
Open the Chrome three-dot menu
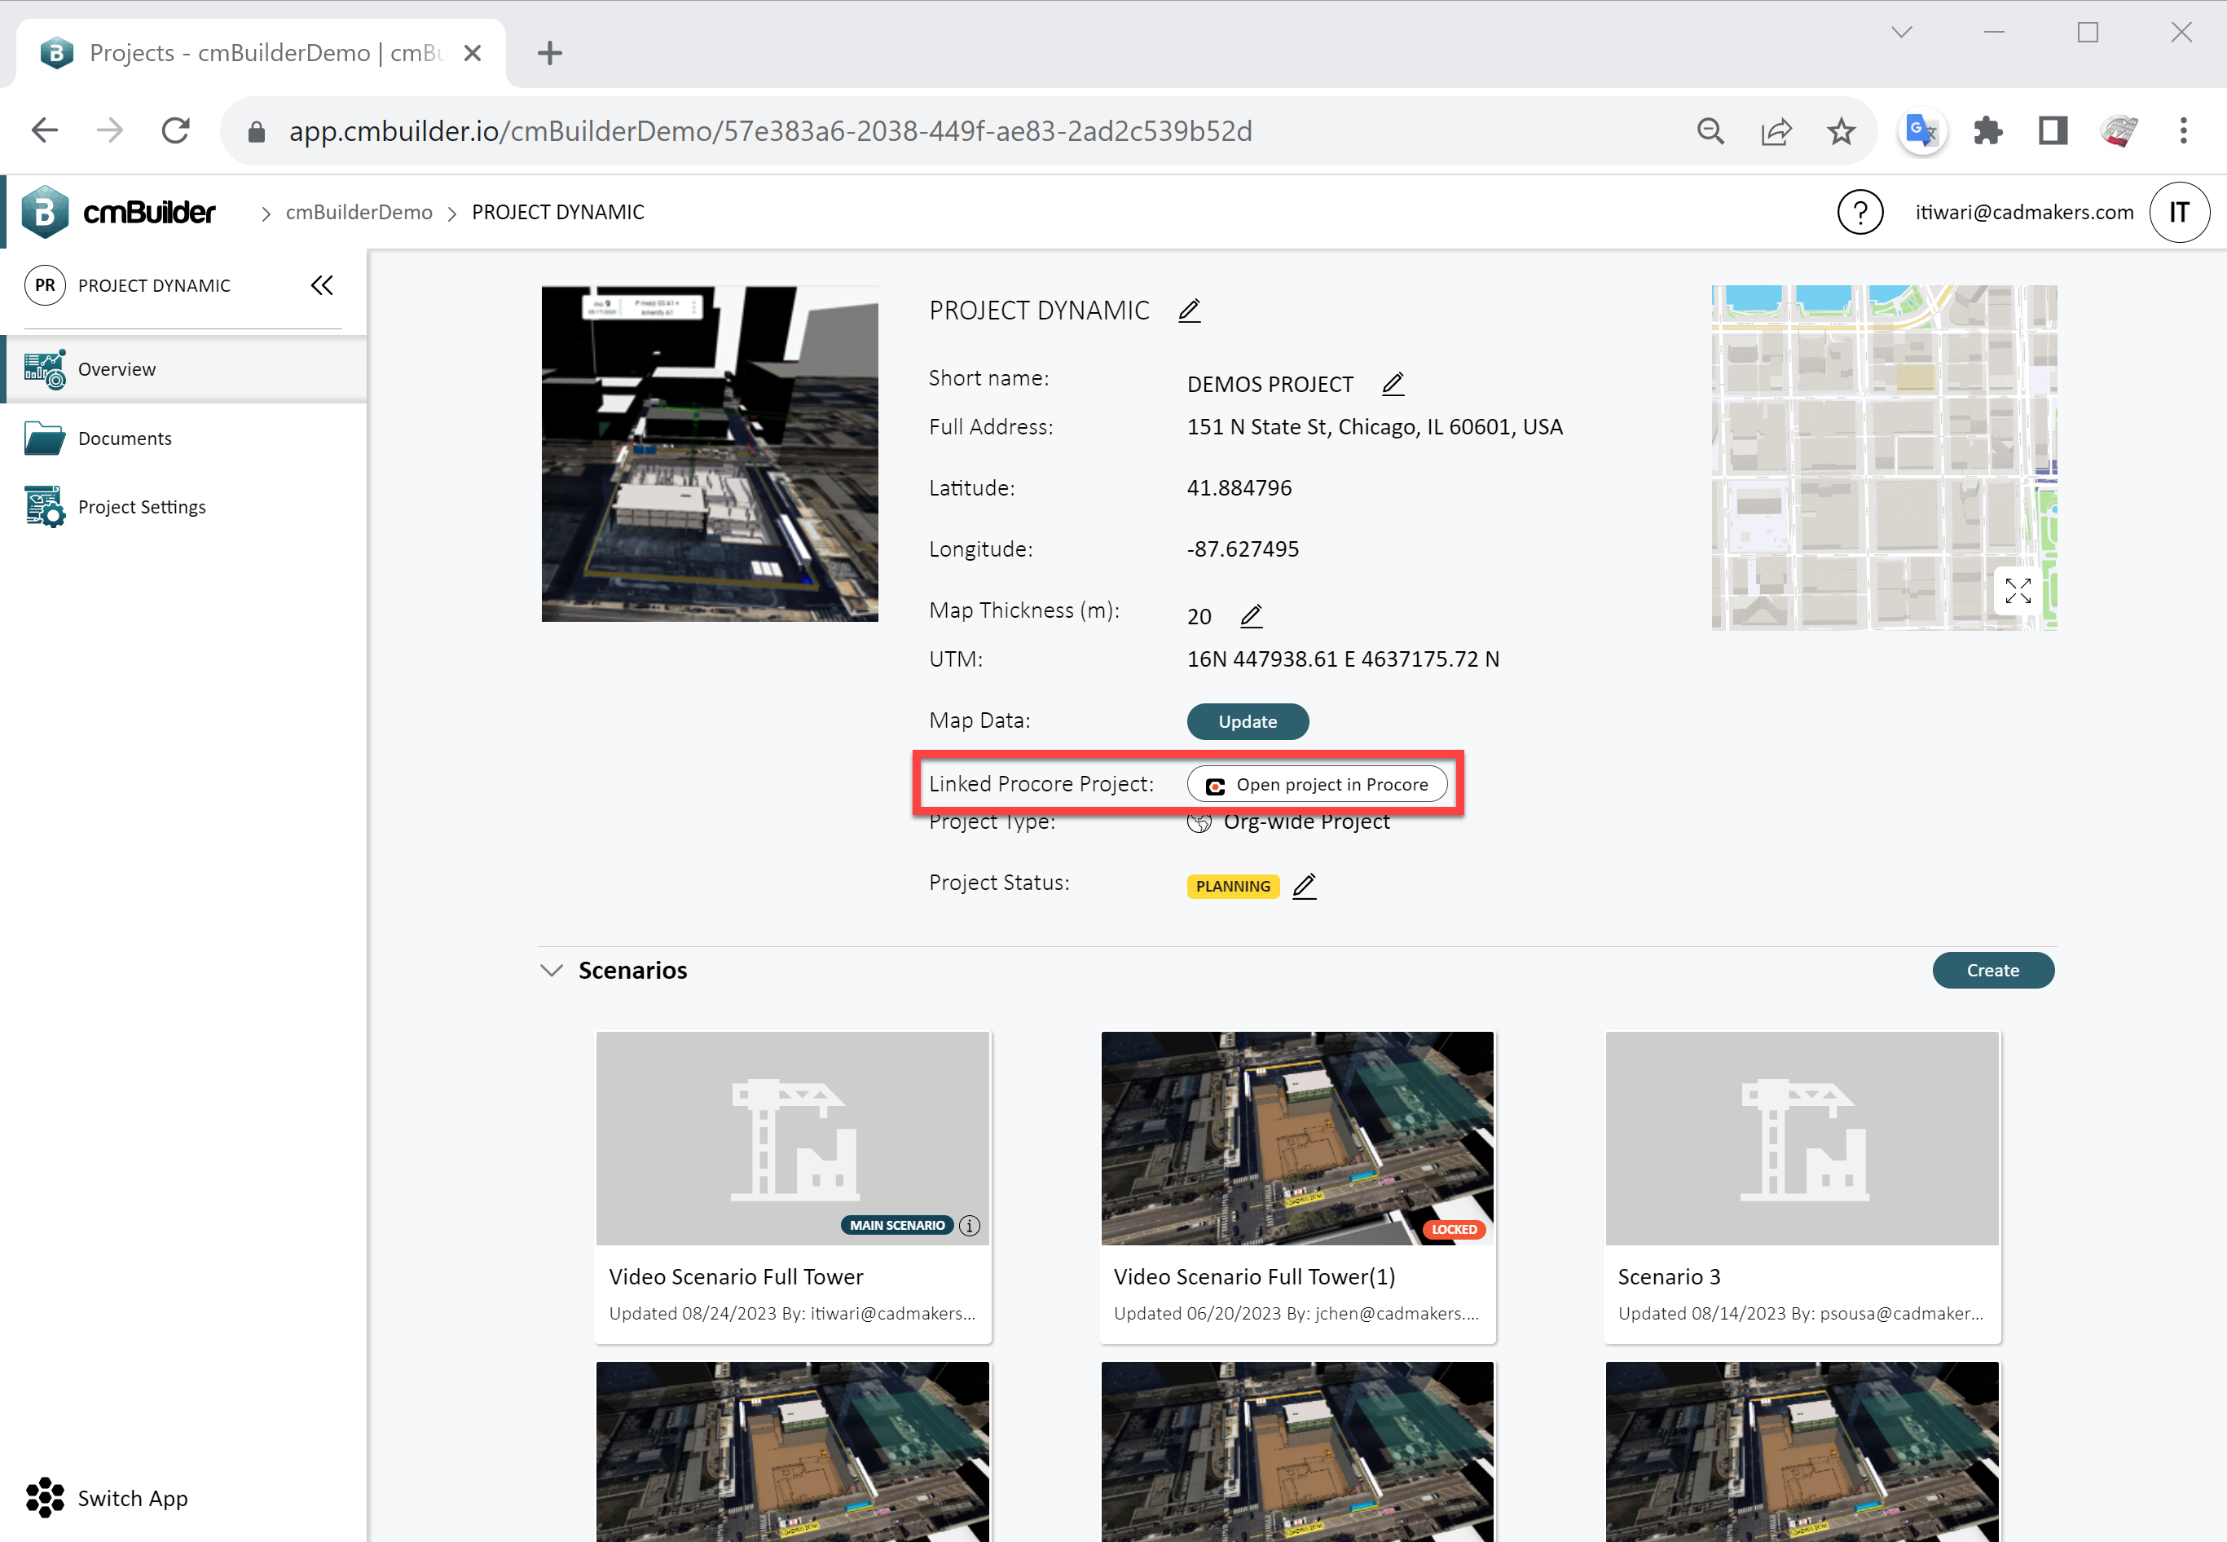2182,130
